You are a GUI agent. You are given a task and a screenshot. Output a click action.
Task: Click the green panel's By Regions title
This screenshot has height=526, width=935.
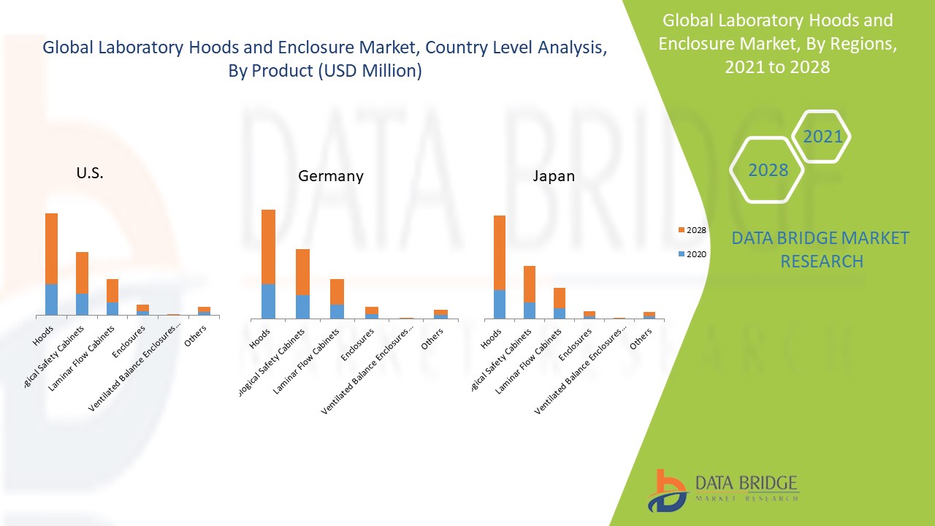(x=777, y=44)
